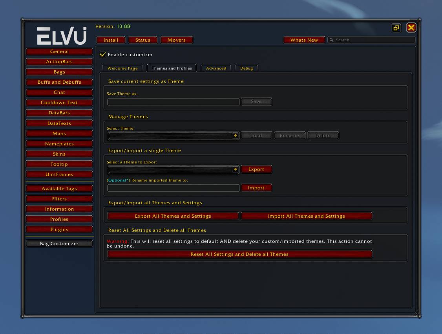Open Nameplates settings
This screenshot has width=442, height=334.
59,144
